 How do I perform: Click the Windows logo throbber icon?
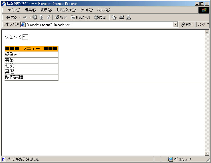pos(204,10)
